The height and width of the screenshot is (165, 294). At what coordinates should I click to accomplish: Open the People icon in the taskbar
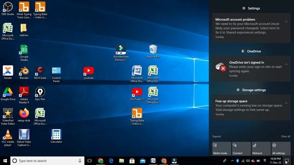pyautogui.click(x=225, y=161)
